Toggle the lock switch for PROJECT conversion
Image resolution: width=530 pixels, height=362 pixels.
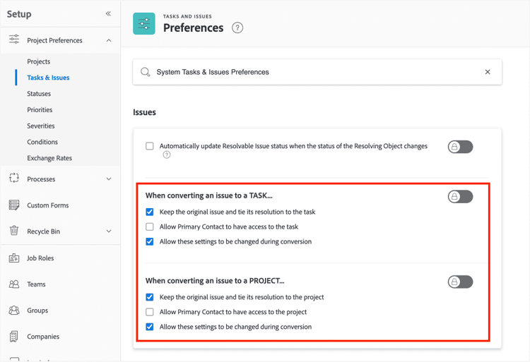(x=460, y=282)
